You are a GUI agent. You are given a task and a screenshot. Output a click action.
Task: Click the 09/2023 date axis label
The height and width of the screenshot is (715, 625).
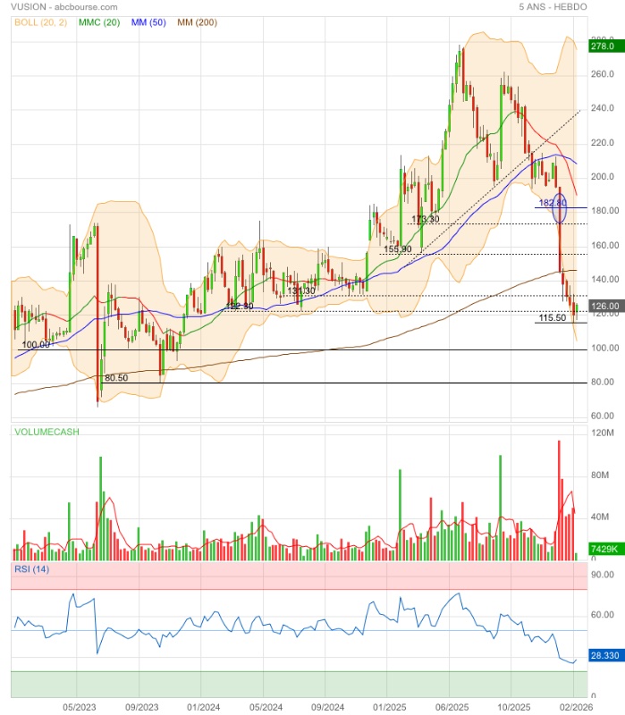click(x=141, y=707)
